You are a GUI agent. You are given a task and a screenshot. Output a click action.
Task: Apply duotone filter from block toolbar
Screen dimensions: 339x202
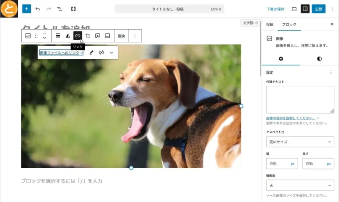point(68,36)
